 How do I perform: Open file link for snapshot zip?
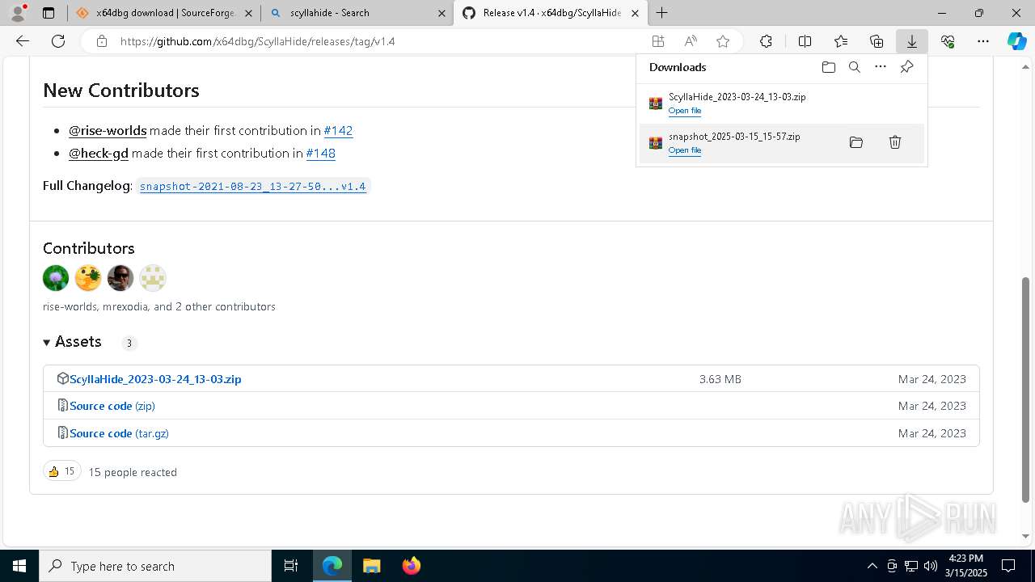[x=685, y=150]
